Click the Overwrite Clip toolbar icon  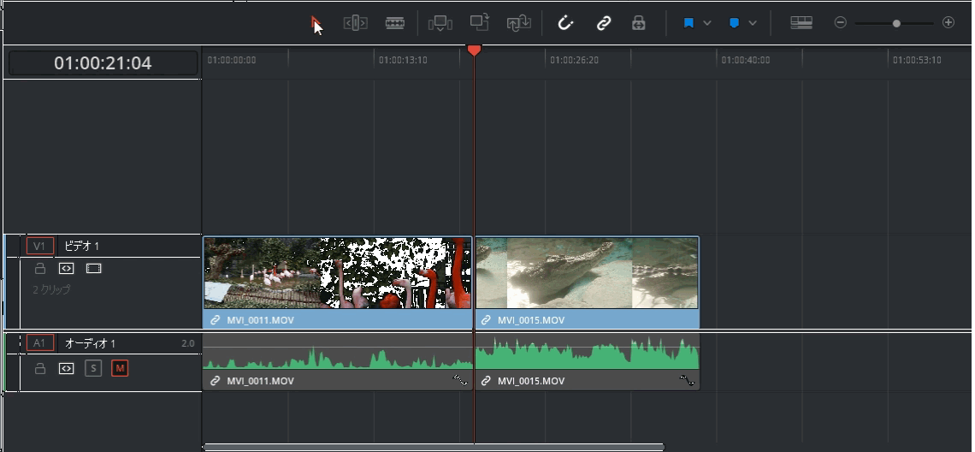480,23
